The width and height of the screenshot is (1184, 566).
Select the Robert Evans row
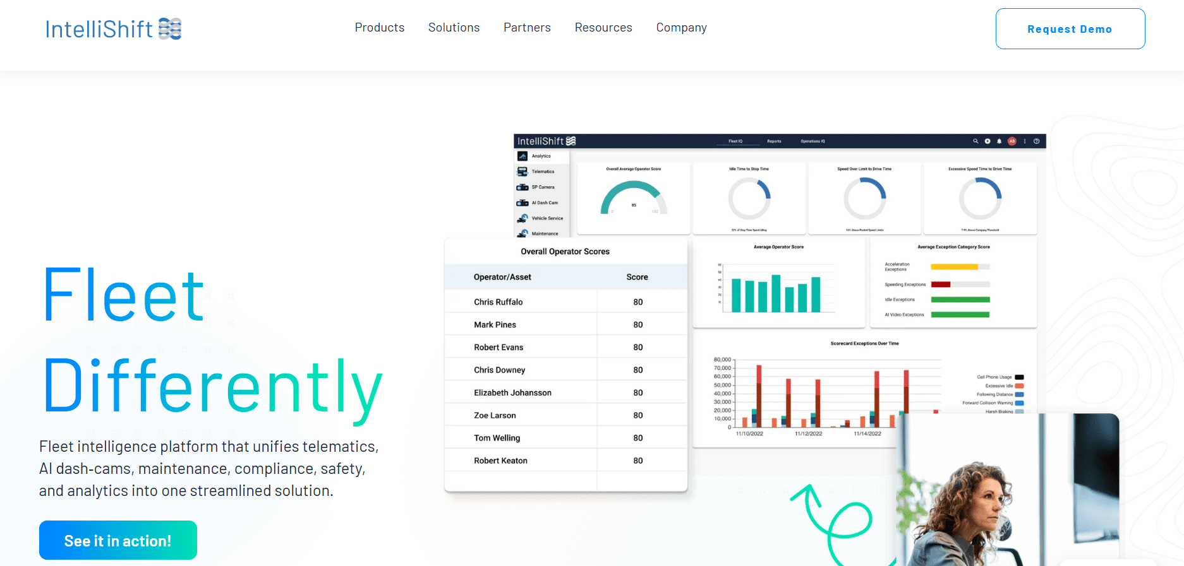pos(565,348)
